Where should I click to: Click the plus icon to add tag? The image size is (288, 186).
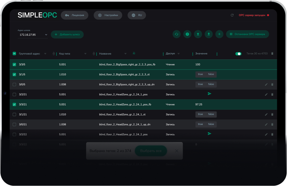(219, 34)
